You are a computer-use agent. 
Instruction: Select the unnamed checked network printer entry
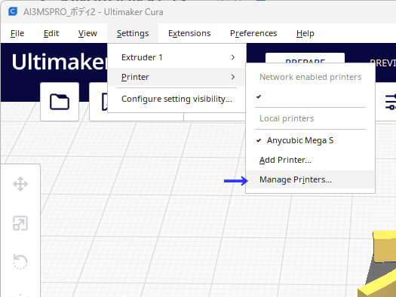click(310, 96)
